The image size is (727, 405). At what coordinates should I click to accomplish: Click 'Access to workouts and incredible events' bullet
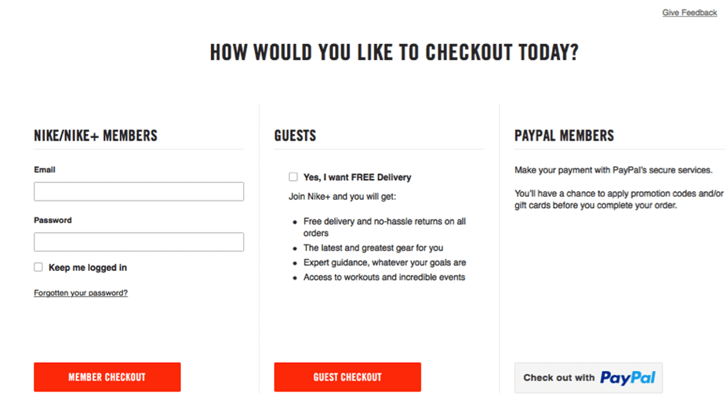[384, 277]
